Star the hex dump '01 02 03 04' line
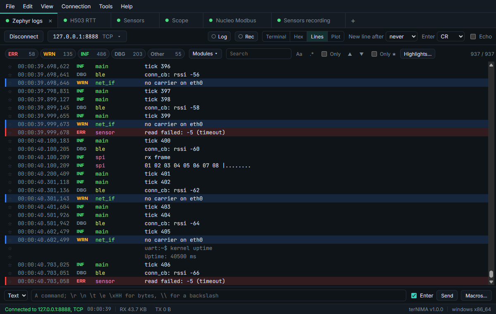The image size is (496, 314). (10, 166)
